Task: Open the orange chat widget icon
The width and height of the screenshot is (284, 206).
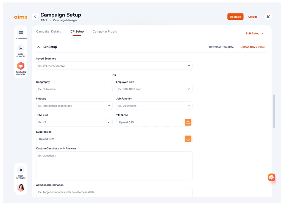Action: point(271,177)
